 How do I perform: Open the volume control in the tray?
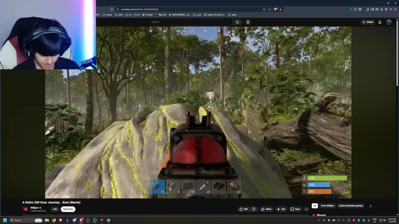tap(384, 220)
